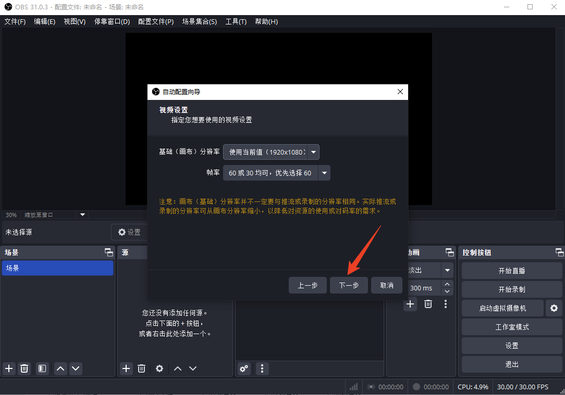
Task: Pop out the 控制按钮 panel icon
Action: (x=559, y=252)
